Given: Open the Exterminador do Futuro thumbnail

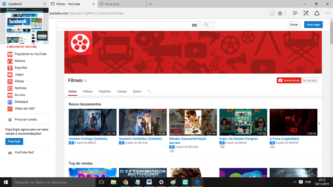Looking at the screenshot, I should (x=143, y=173).
